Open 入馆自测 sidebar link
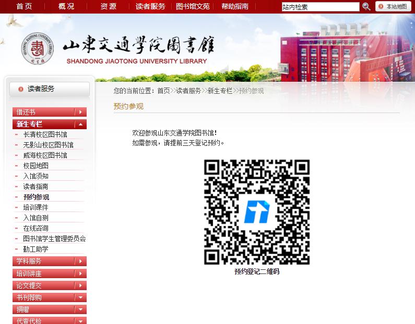 [35, 218]
